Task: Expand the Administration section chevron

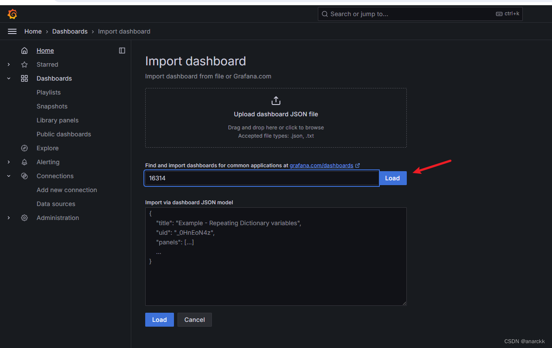Action: pos(9,218)
